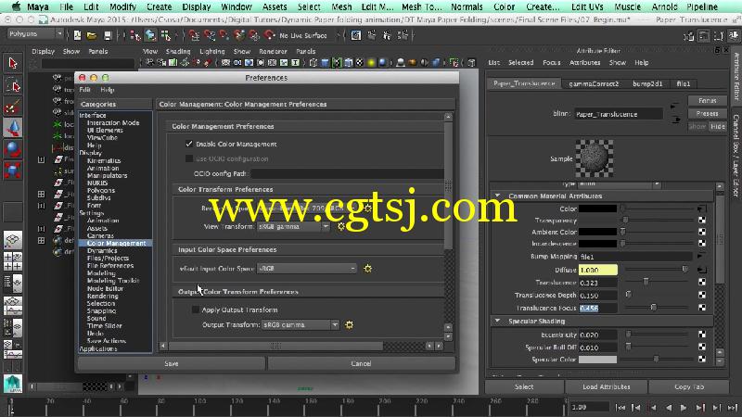The image size is (742, 417).
Task: Click Load Attributes button
Action: pos(607,386)
